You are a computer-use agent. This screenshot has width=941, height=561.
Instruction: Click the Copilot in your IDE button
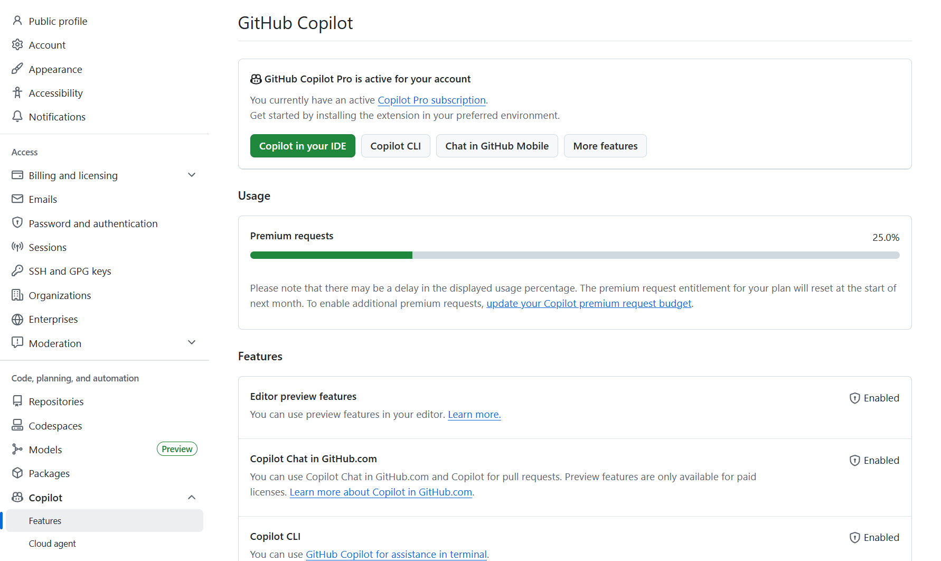[303, 146]
